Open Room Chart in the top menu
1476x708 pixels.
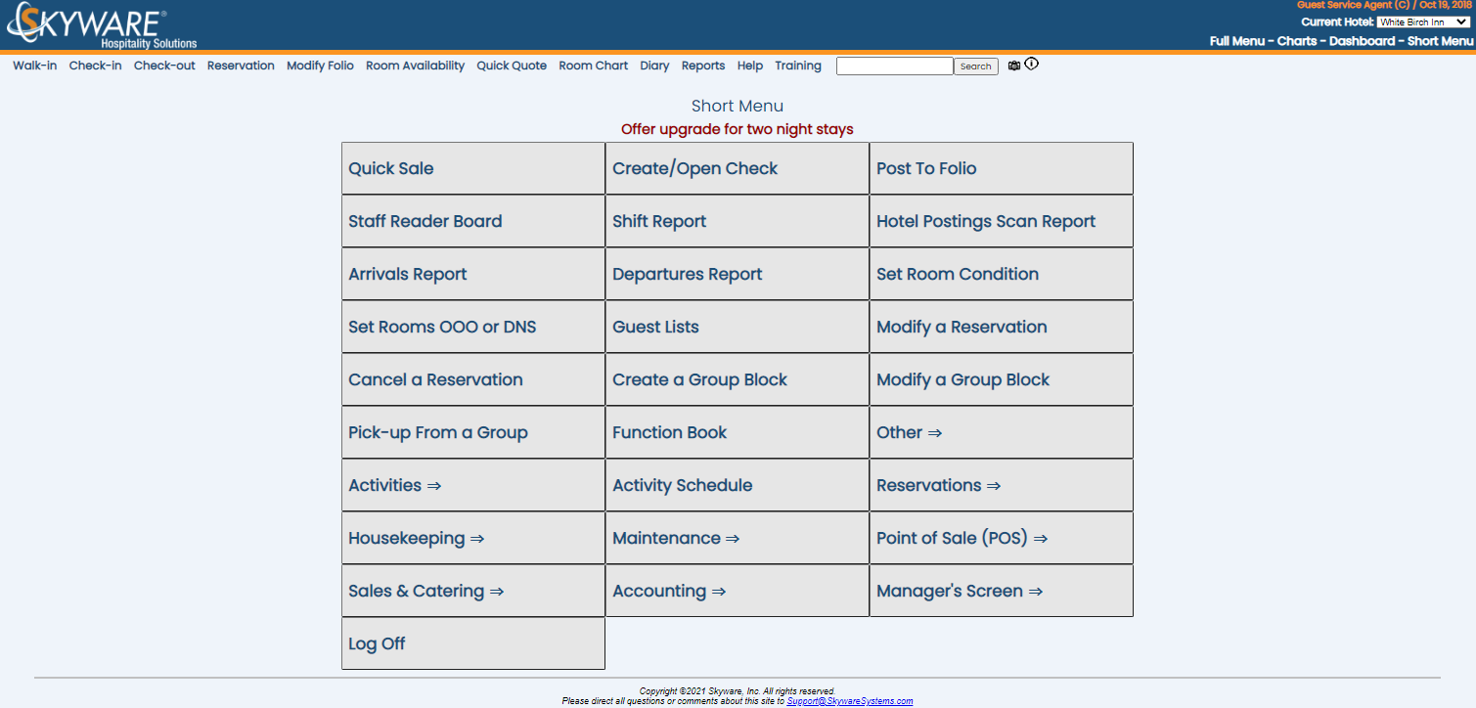(594, 66)
